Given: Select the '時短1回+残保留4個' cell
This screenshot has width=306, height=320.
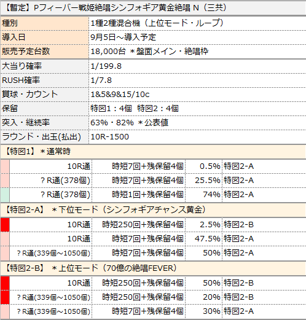Looking at the screenshot, I should (139, 195).
